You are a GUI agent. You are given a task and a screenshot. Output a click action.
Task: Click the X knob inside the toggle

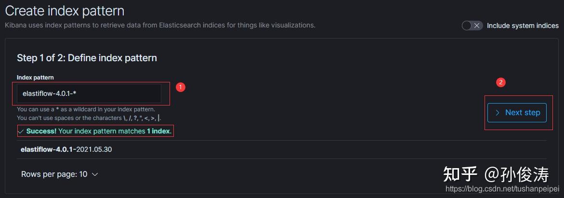(x=477, y=26)
